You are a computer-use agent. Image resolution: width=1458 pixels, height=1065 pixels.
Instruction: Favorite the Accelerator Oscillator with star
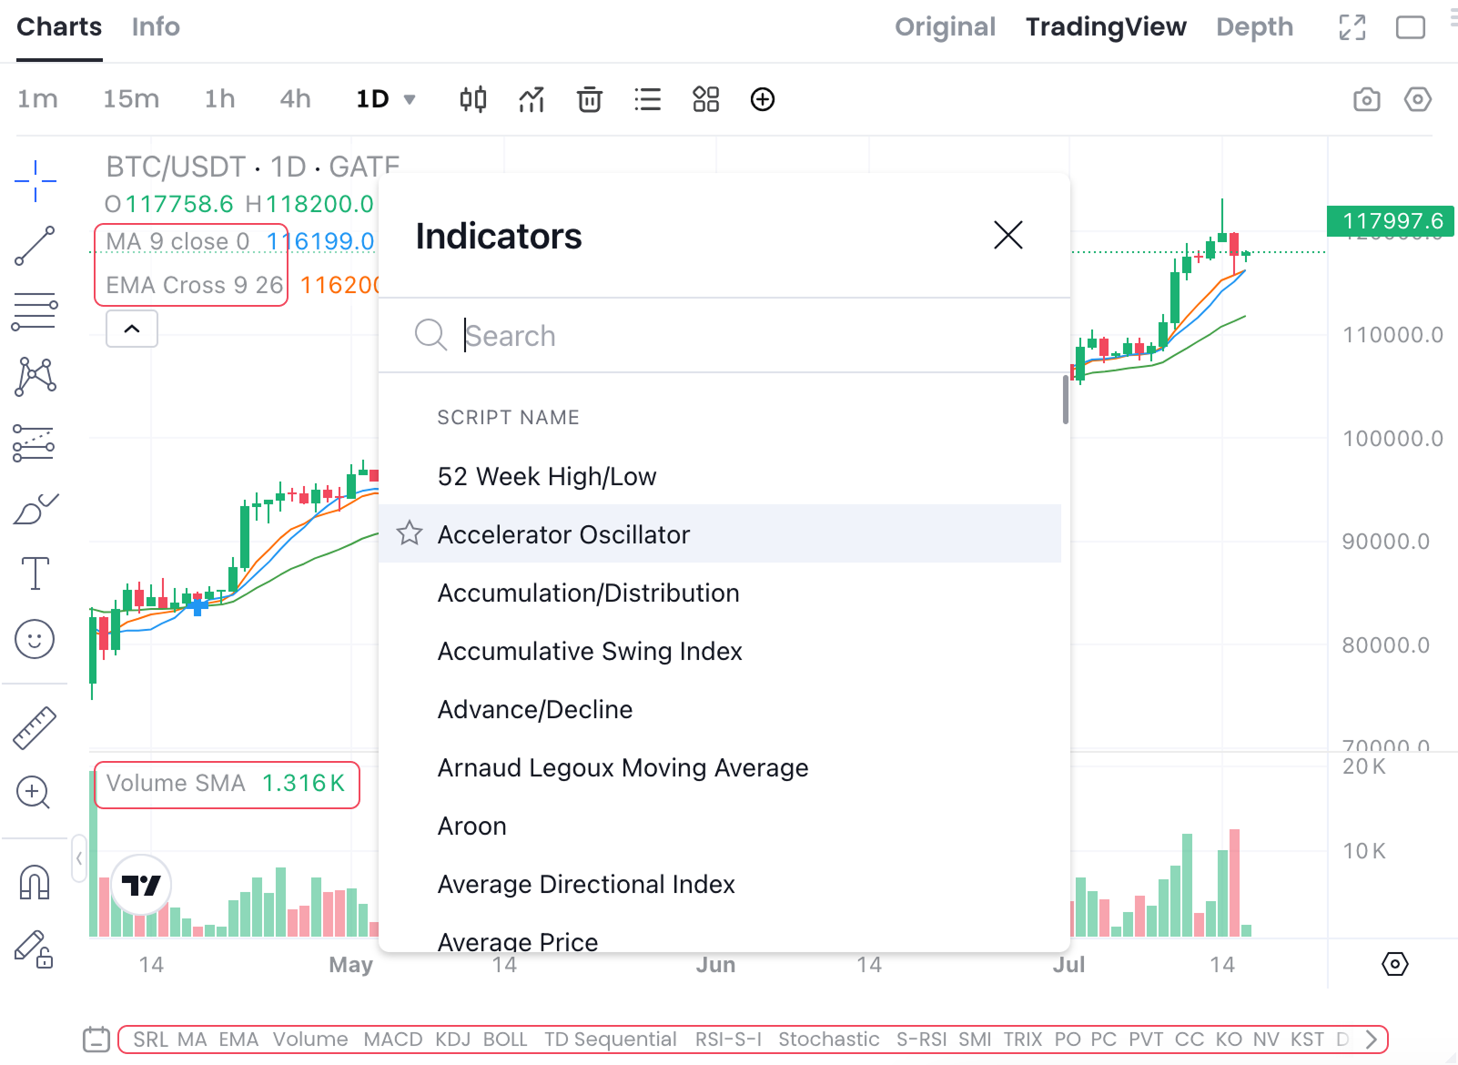pos(410,533)
